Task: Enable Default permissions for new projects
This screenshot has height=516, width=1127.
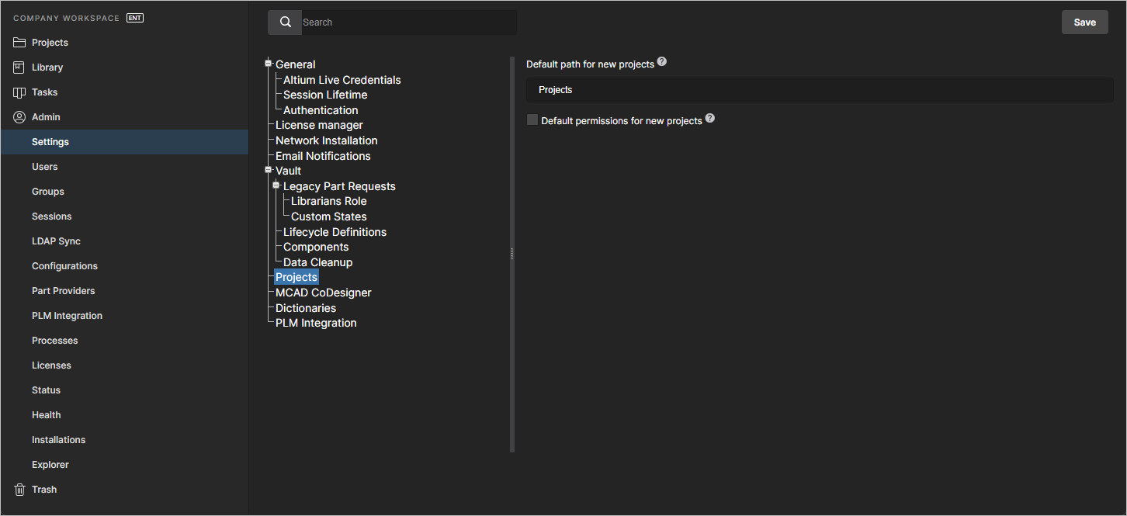Action: [532, 119]
